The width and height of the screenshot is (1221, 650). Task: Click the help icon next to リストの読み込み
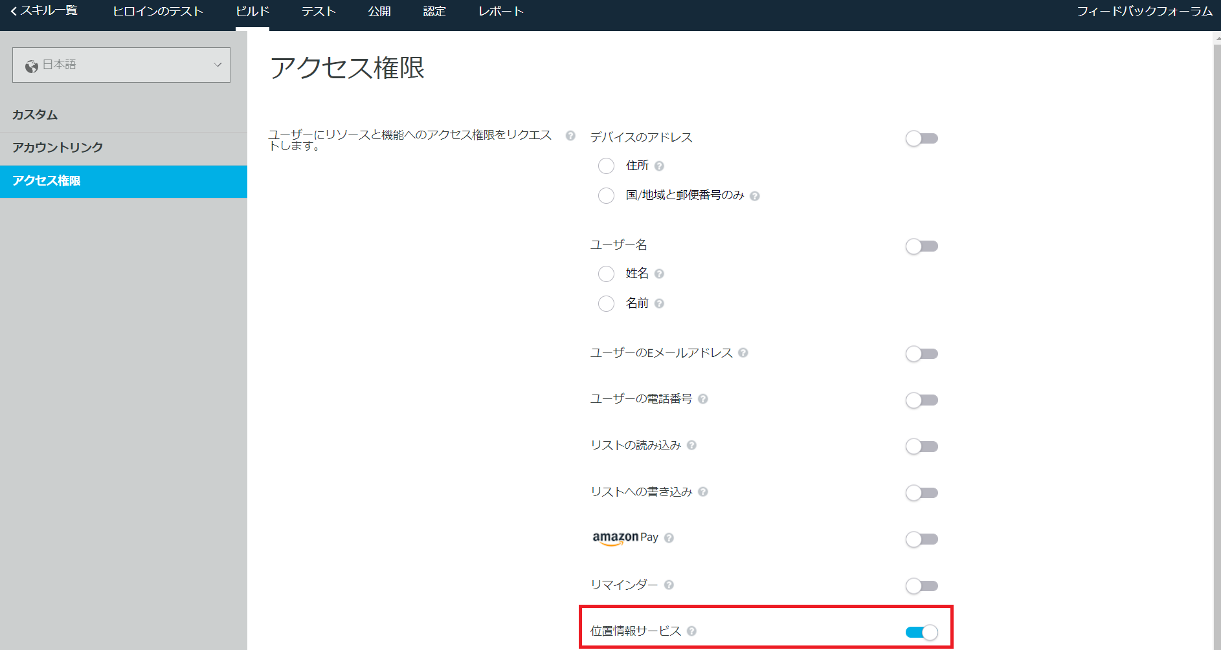[x=691, y=446]
